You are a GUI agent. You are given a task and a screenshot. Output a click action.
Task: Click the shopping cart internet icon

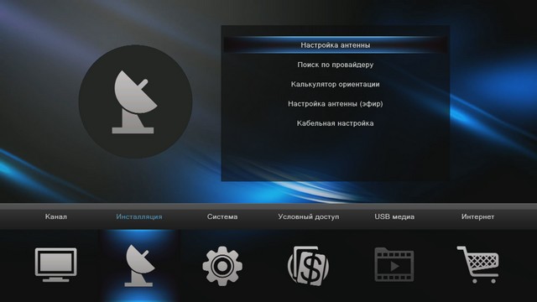(478, 264)
